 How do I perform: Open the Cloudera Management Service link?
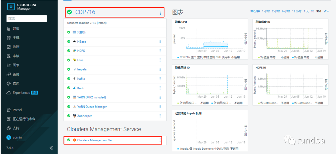pyautogui.click(x=96, y=140)
